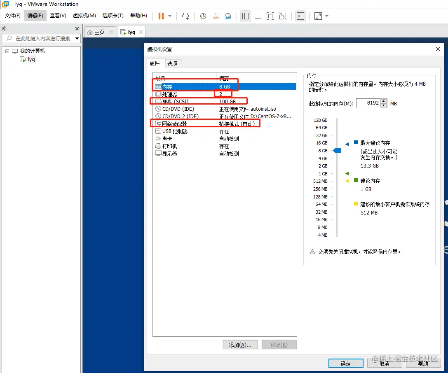Decrease memory with the down stepper arrow
Screen dimensions: 448x373
(384, 105)
